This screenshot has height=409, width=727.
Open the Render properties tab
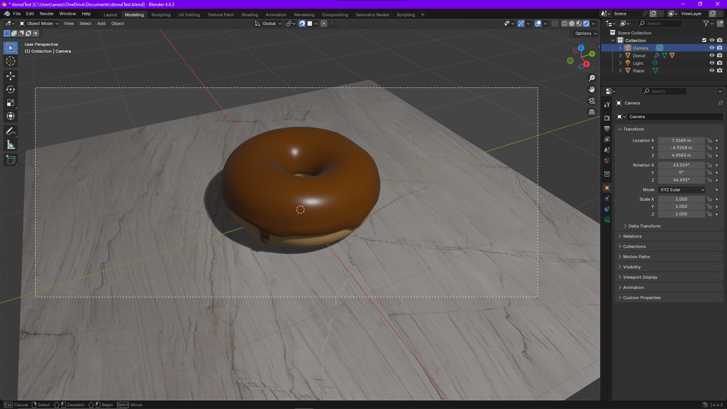click(607, 118)
